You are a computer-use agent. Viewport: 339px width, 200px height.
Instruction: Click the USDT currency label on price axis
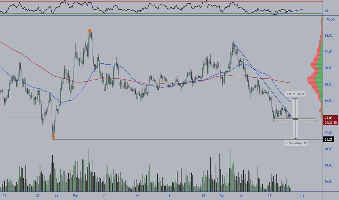[331, 20]
